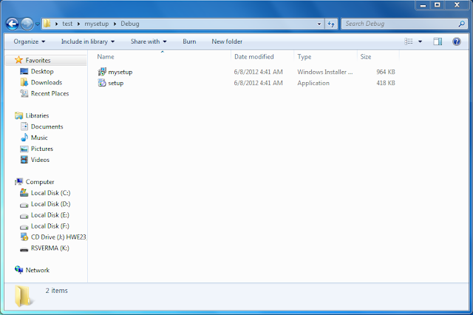Click the New folder button
The image size is (473, 315).
pos(227,41)
